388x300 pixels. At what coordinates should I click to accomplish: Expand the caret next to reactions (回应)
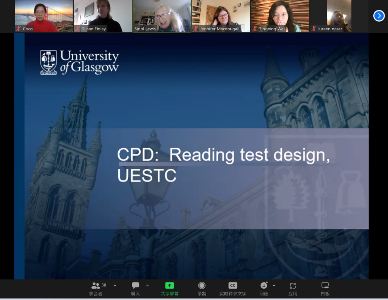click(274, 285)
